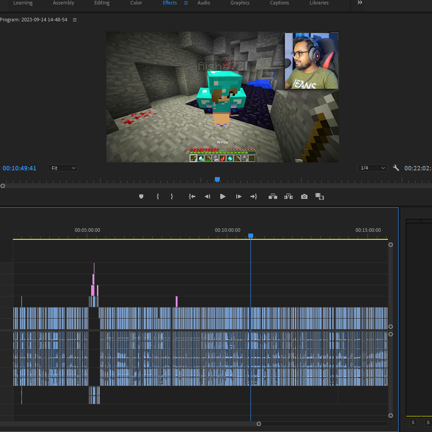432x432 pixels.
Task: Switch to the Audio workspace tab
Action: (204, 3)
